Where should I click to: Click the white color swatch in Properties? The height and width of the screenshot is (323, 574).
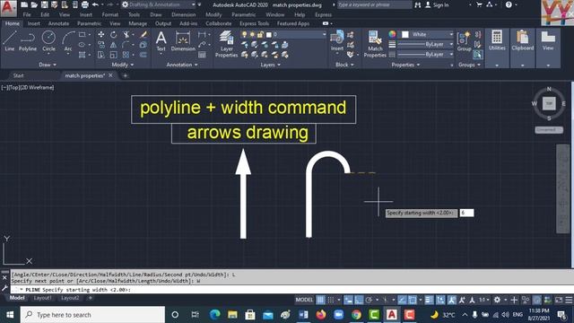tap(404, 34)
